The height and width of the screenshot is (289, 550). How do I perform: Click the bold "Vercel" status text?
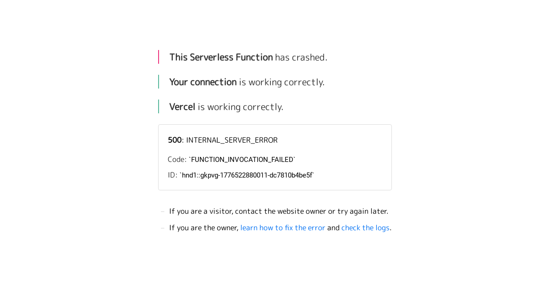tap(182, 107)
